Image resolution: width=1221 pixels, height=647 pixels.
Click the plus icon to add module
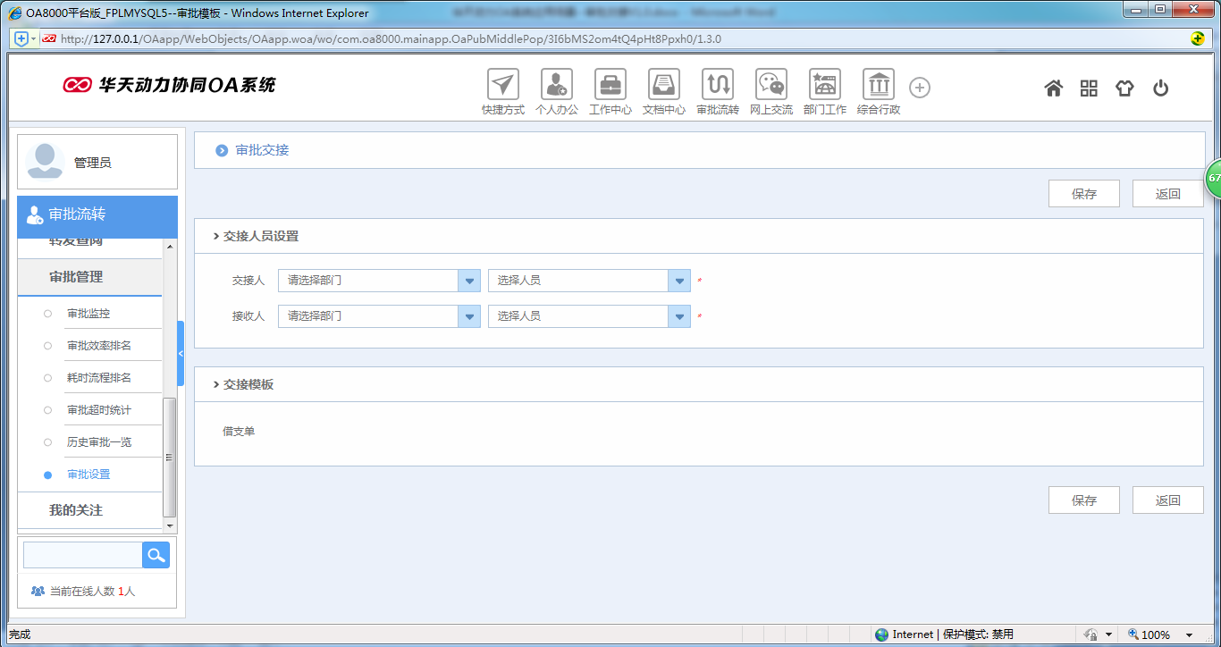920,88
